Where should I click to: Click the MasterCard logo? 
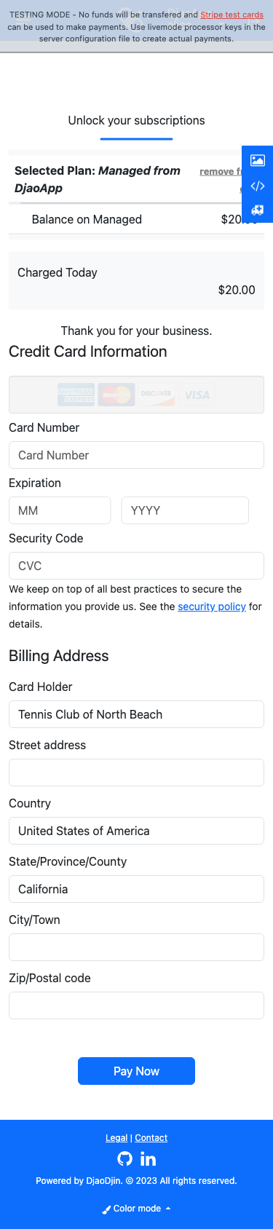[x=116, y=395]
